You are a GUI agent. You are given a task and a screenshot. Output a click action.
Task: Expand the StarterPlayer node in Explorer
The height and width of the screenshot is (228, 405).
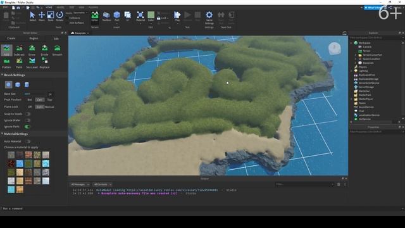pos(351,99)
